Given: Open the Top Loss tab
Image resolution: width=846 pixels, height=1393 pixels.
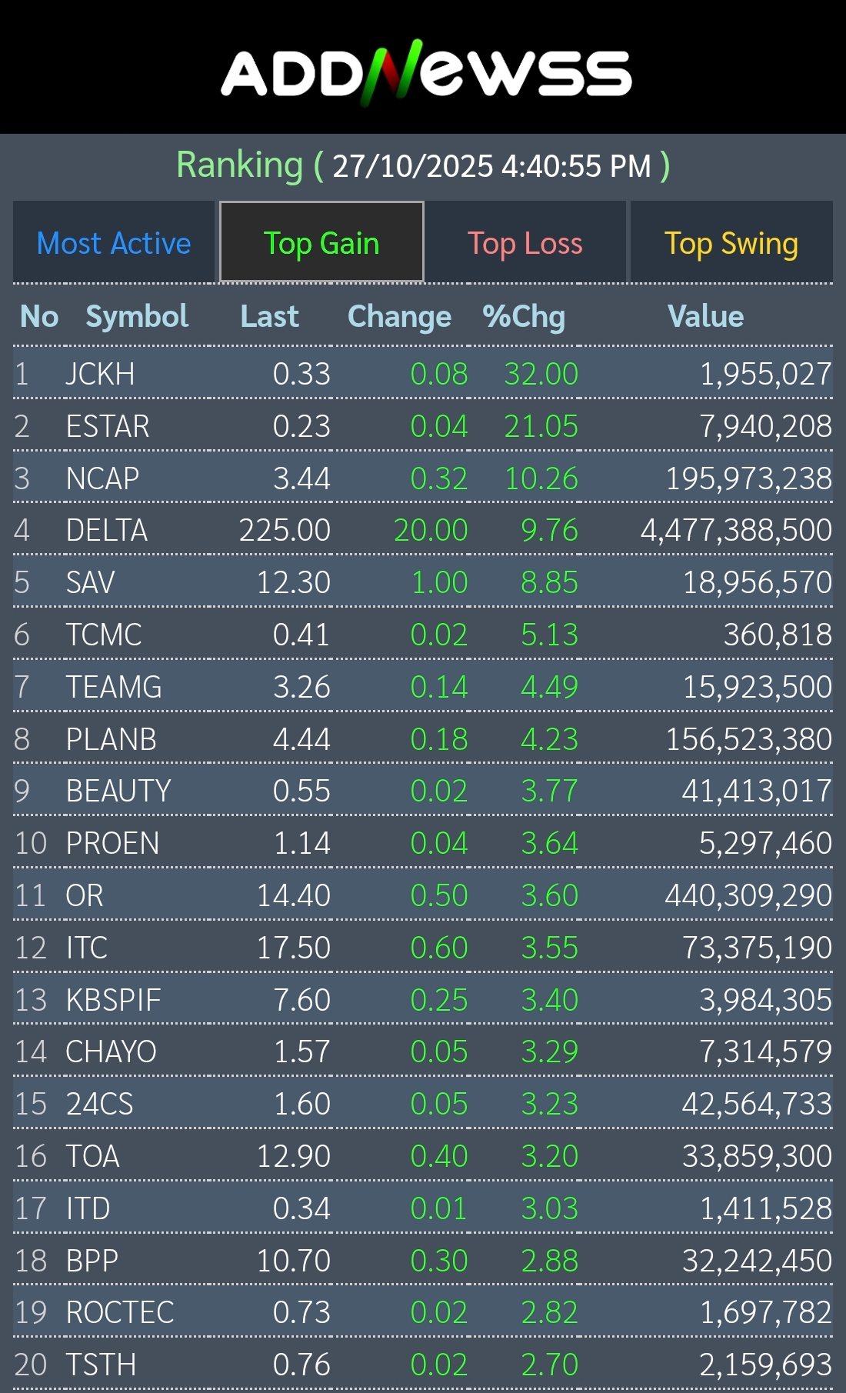Looking at the screenshot, I should tap(525, 243).
